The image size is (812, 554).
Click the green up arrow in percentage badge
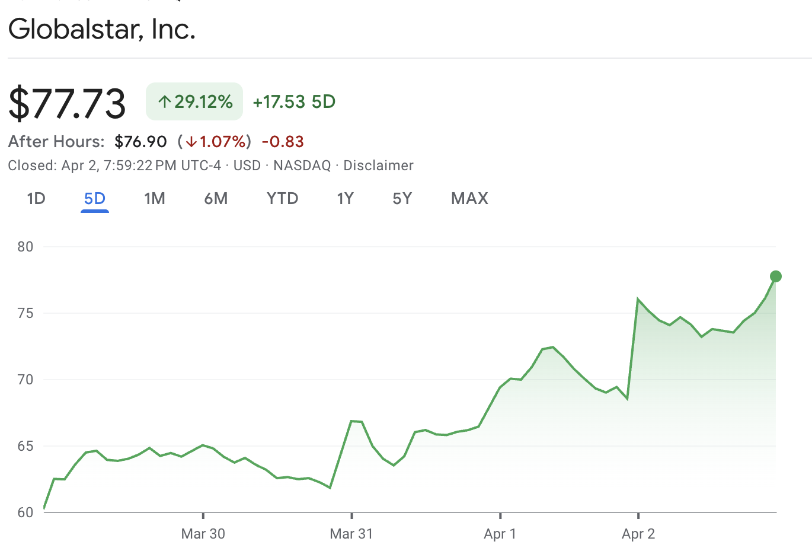point(164,102)
